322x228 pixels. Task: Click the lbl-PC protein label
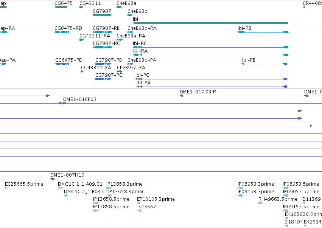pos(142,75)
